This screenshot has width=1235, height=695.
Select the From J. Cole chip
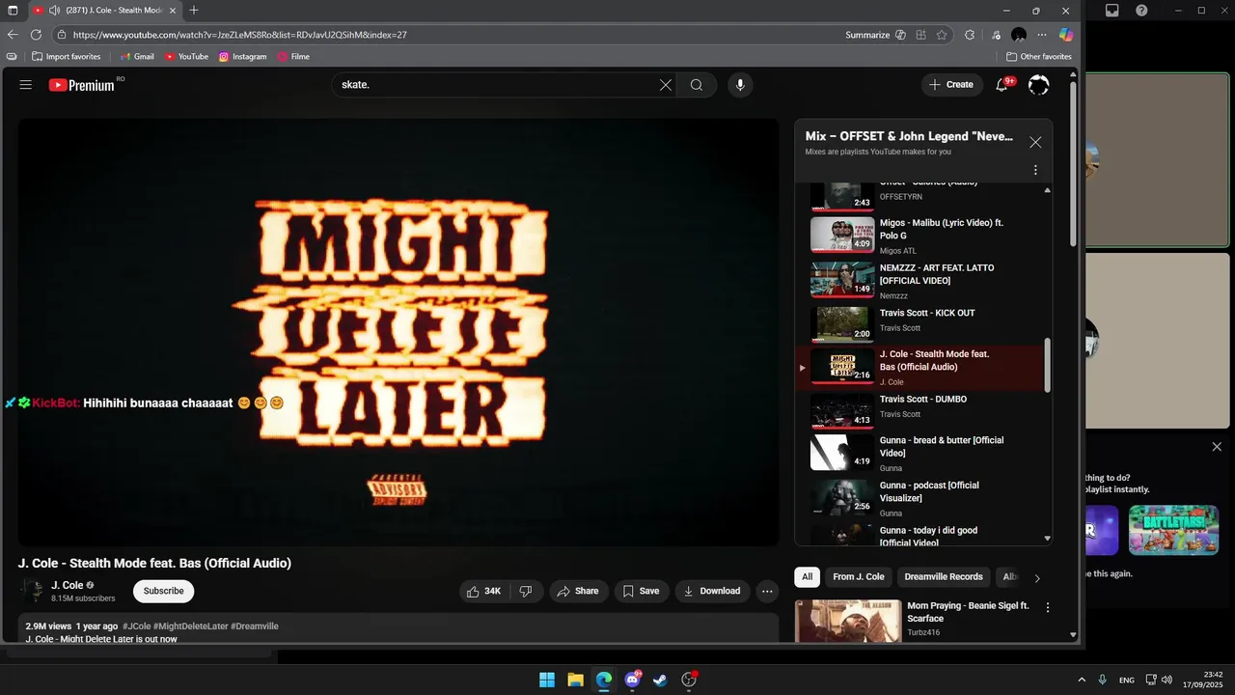pos(859,577)
